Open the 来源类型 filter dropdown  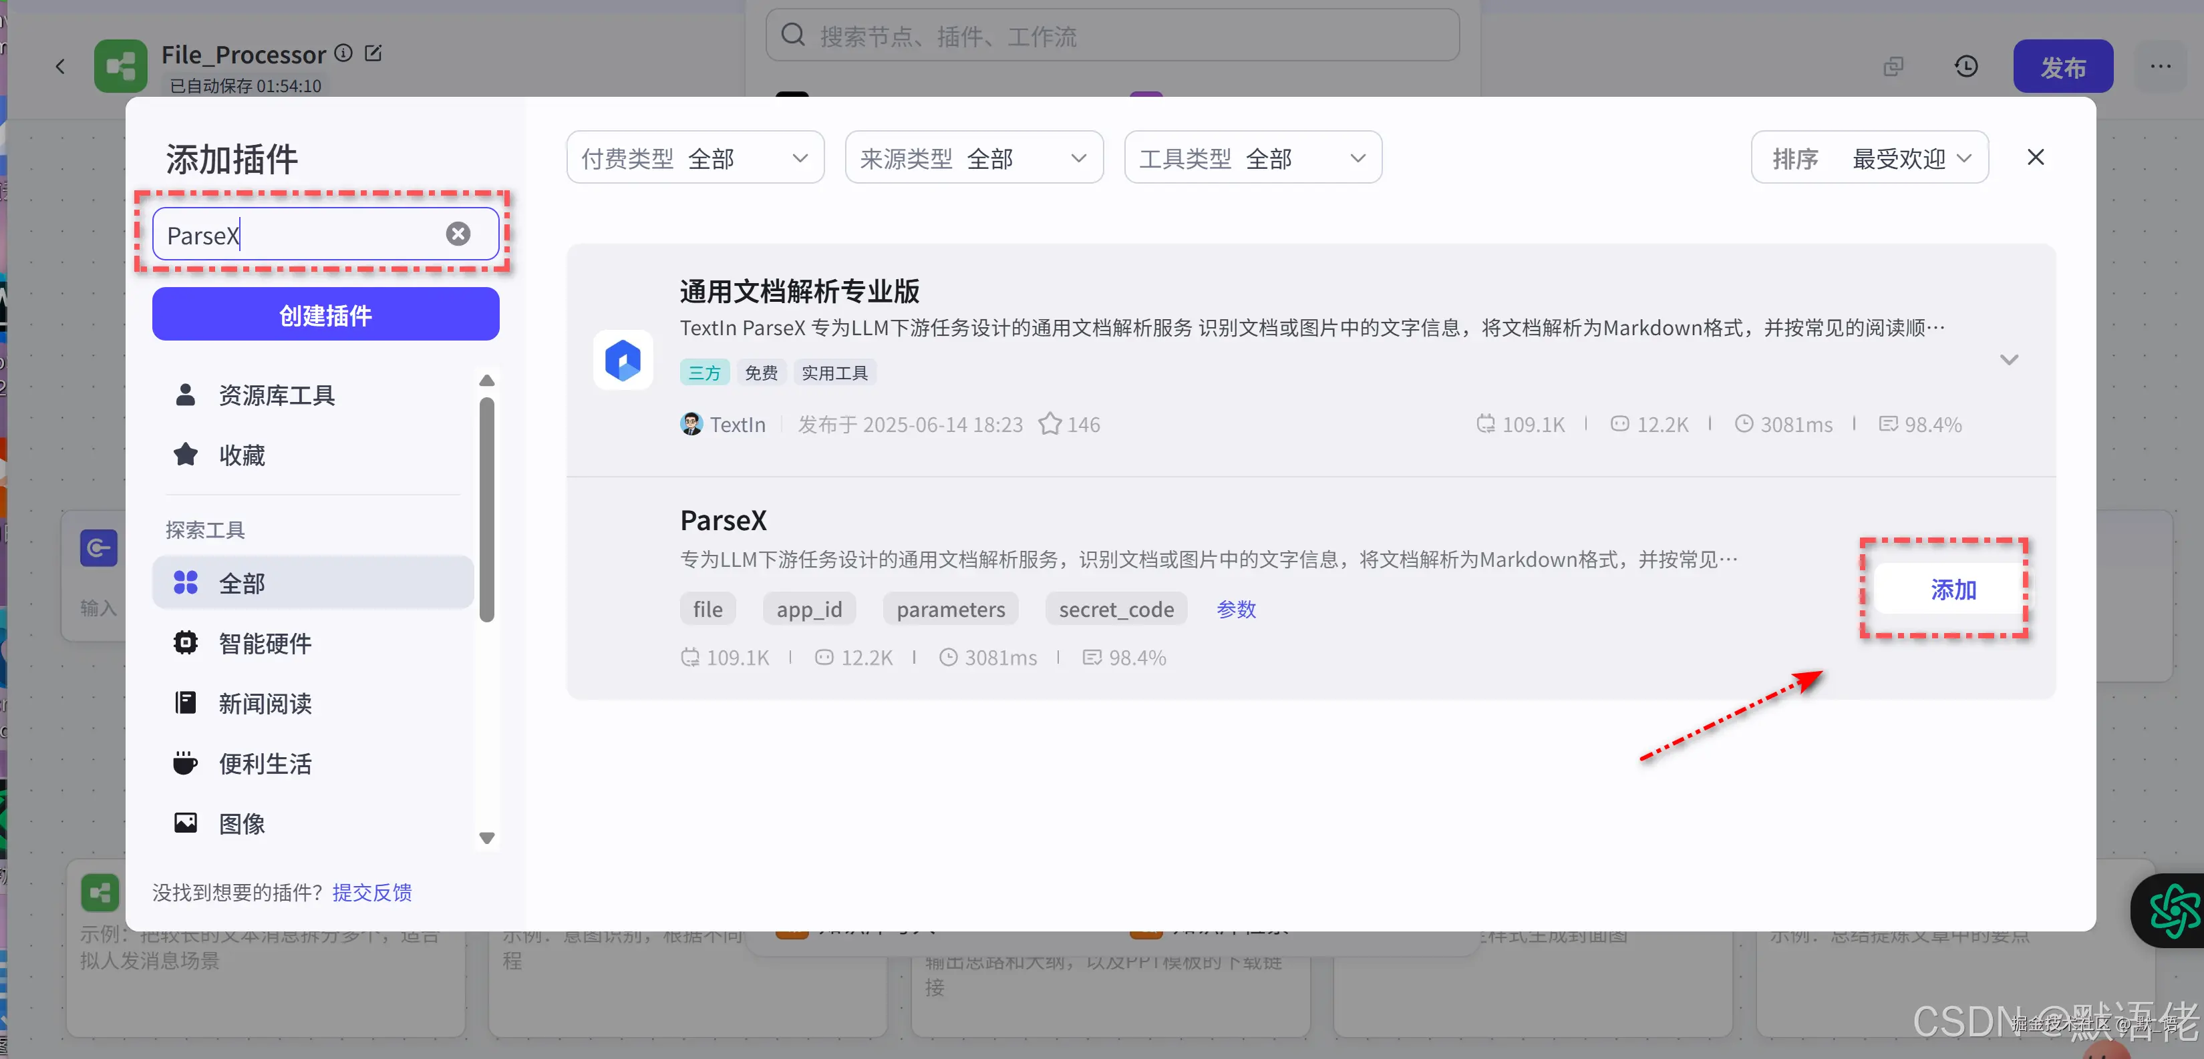tap(973, 158)
